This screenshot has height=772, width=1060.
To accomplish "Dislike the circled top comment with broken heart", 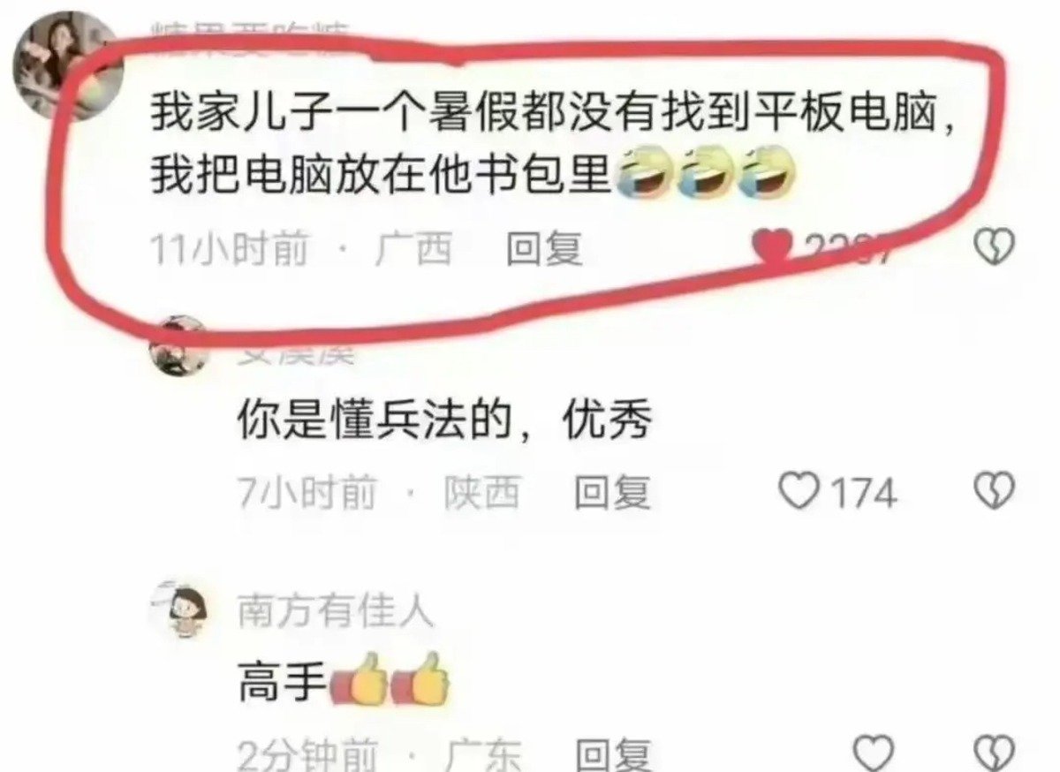I will (x=994, y=246).
